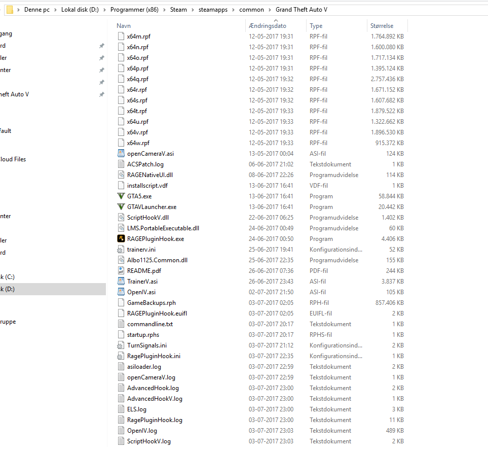Expand chevron after 'Lokal disk (D:)' breadcrumb

[104, 10]
